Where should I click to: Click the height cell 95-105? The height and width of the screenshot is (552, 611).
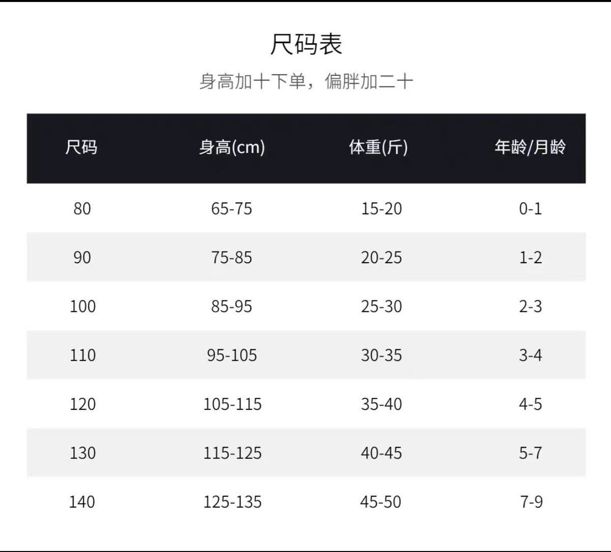click(x=232, y=355)
